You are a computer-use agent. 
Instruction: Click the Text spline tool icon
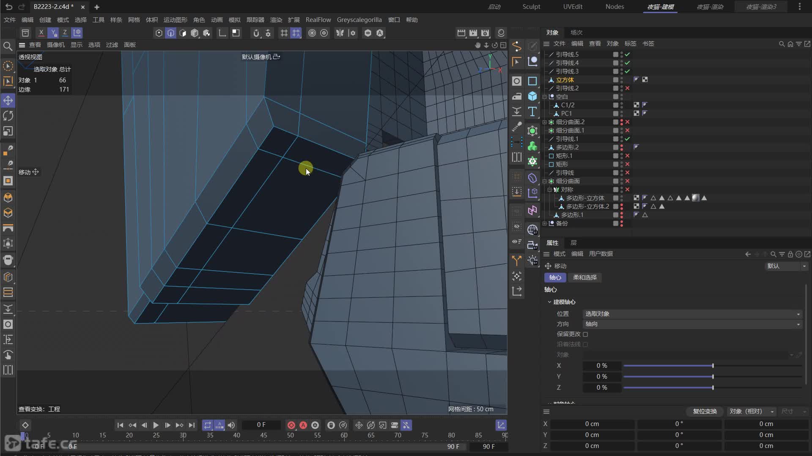(532, 111)
